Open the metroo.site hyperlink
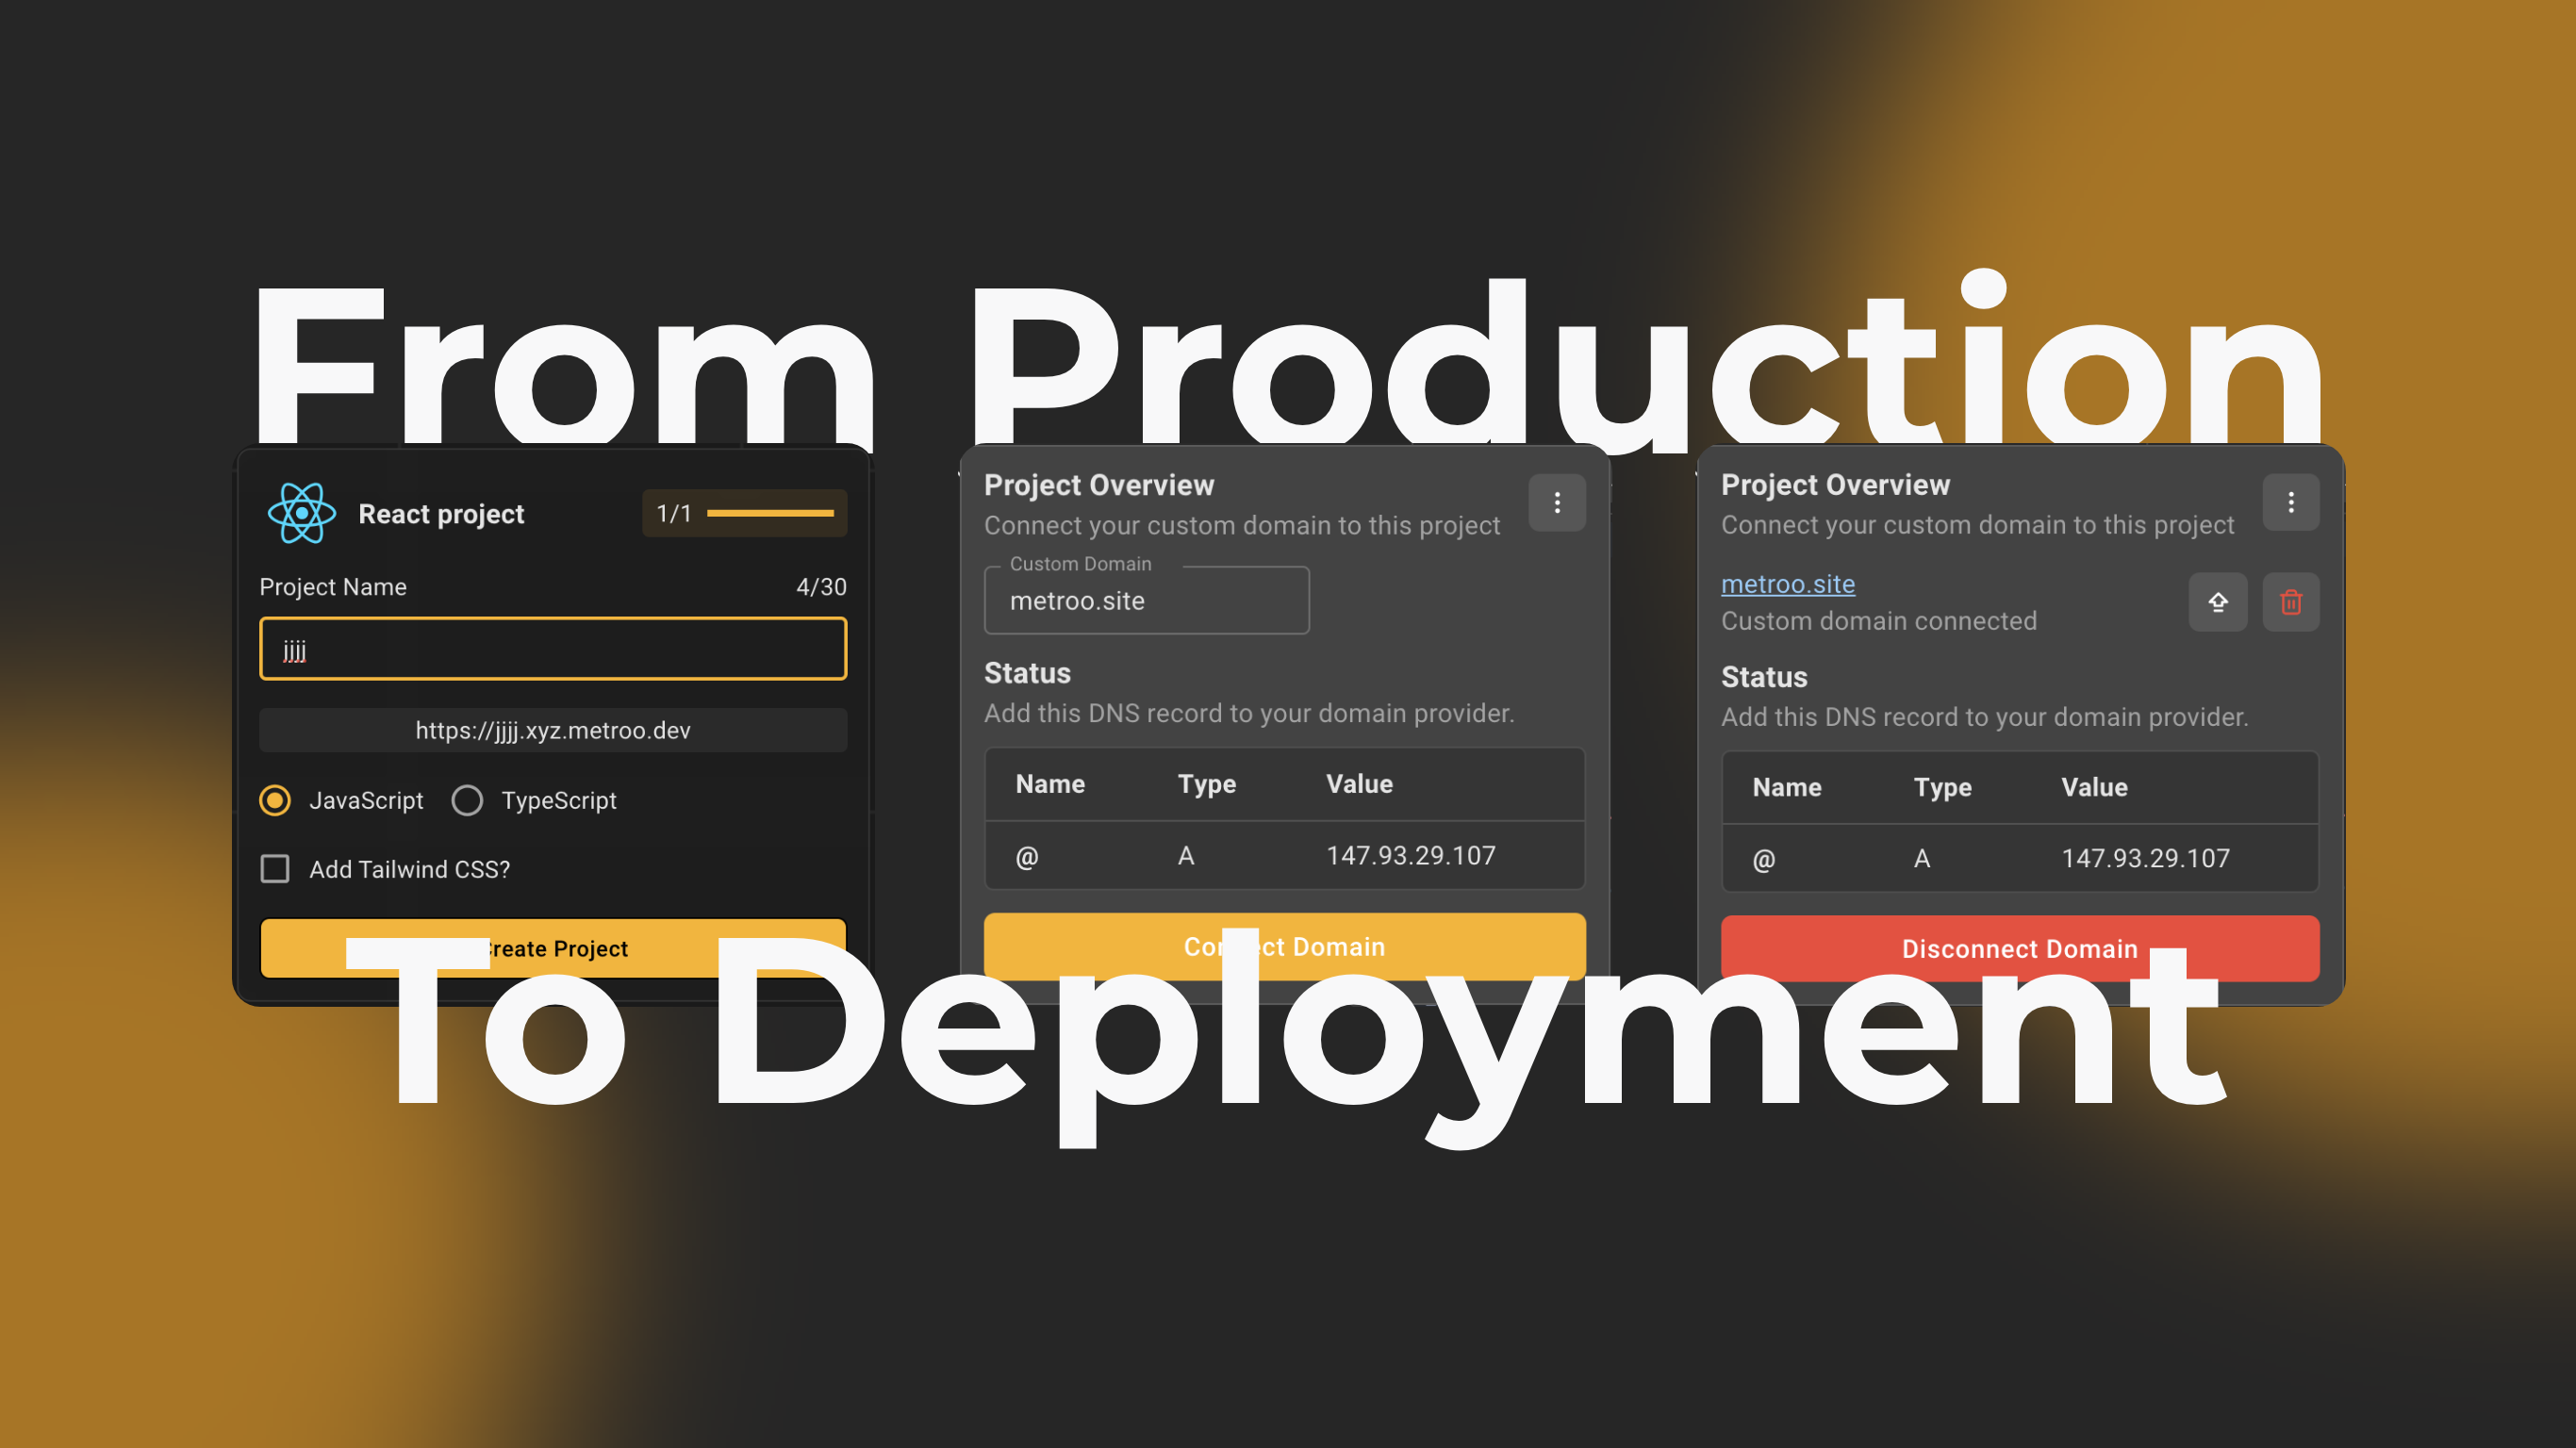Image resolution: width=2576 pixels, height=1448 pixels. pos(1788,584)
